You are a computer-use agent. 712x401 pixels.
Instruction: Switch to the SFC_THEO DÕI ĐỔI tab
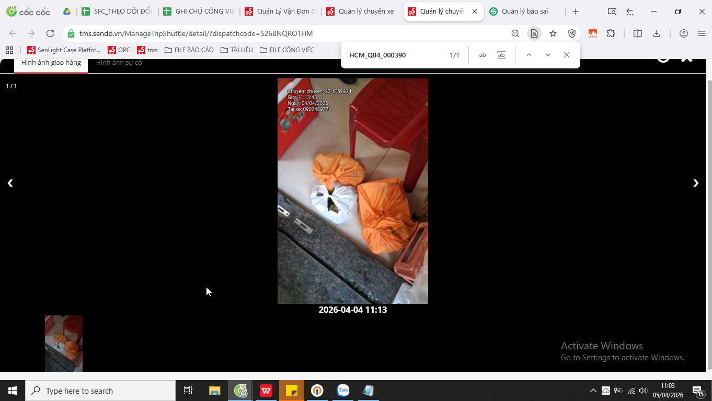tap(117, 11)
